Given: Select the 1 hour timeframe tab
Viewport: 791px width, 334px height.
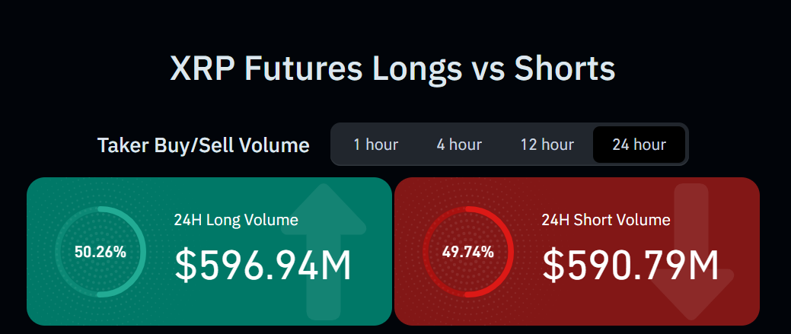Looking at the screenshot, I should [376, 145].
